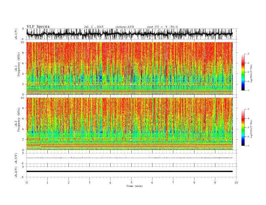
Task: Click time axis tick label "3"
Action: coord(89,183)
